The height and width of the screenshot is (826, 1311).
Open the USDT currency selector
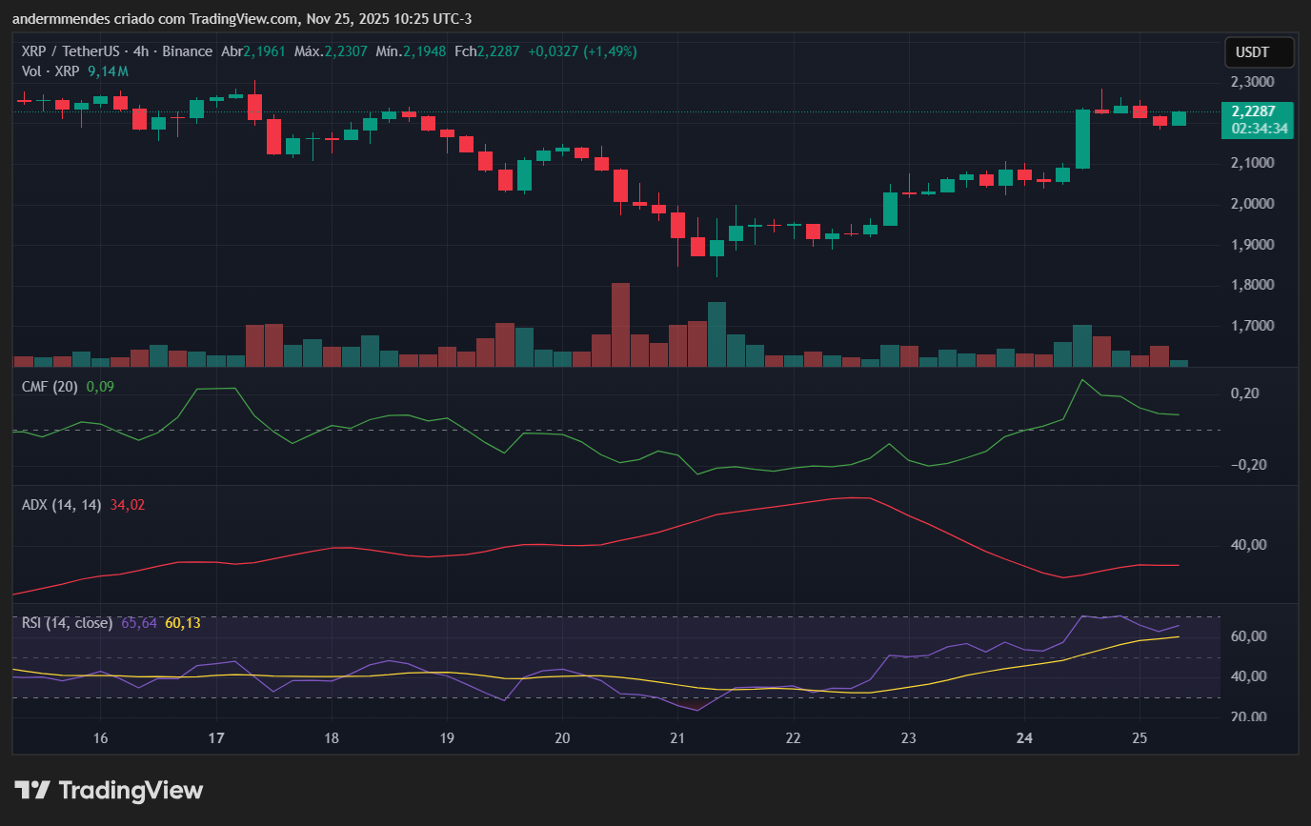[1259, 51]
